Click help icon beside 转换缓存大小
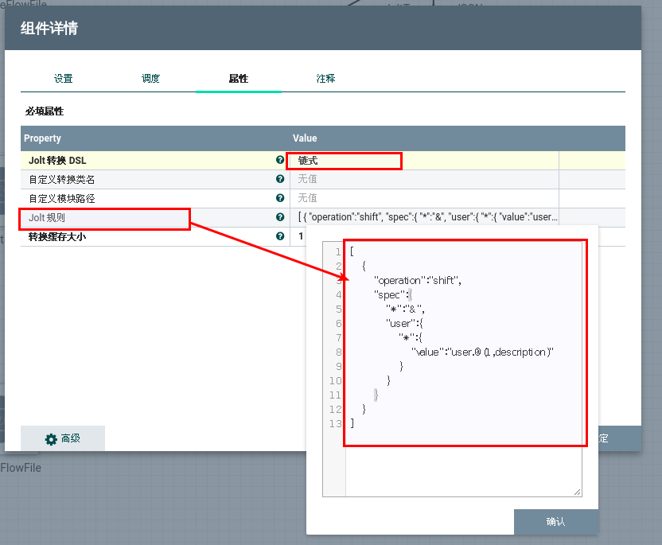This screenshot has width=662, height=545. (280, 236)
